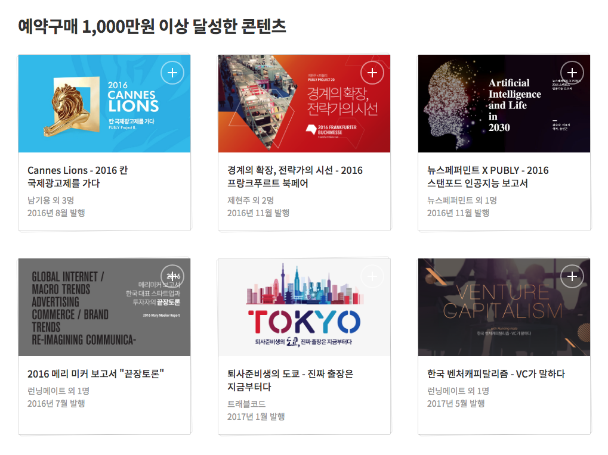Image resolution: width=608 pixels, height=455 pixels.
Task: Click author text '트래블코'
Action: click(246, 404)
